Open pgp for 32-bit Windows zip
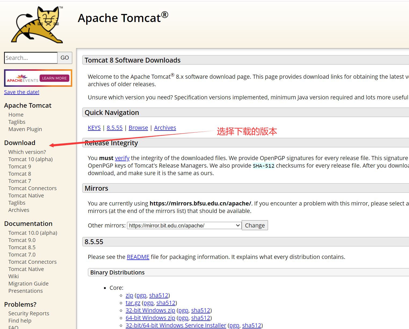This screenshot has height=329, width=409. 183,310
